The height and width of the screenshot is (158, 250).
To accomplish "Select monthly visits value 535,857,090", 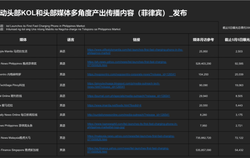I will click(x=204, y=150).
